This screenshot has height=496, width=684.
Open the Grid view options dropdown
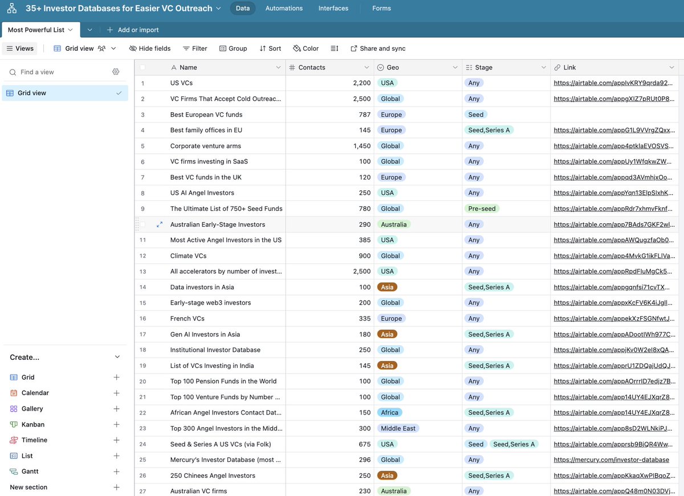(x=113, y=48)
